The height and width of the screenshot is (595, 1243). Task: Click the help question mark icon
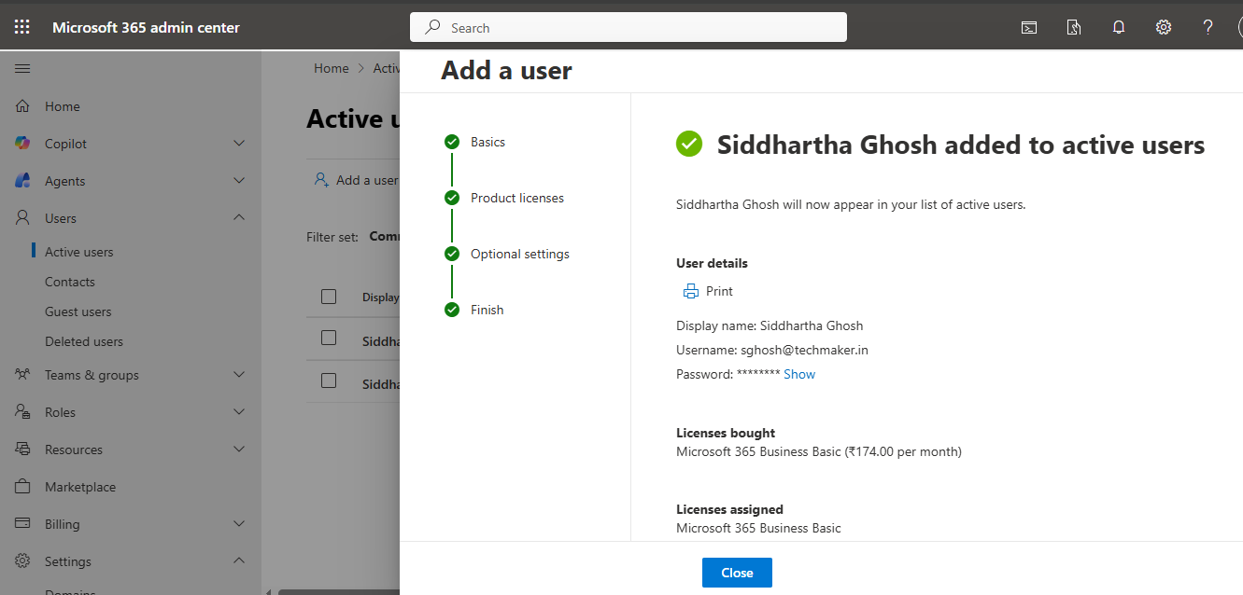point(1208,27)
